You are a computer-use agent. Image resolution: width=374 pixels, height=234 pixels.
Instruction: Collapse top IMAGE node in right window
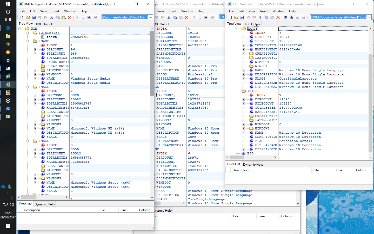coord(236,29)
